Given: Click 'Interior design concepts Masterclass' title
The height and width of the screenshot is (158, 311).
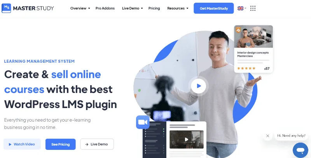Looking at the screenshot, I should (x=253, y=54).
